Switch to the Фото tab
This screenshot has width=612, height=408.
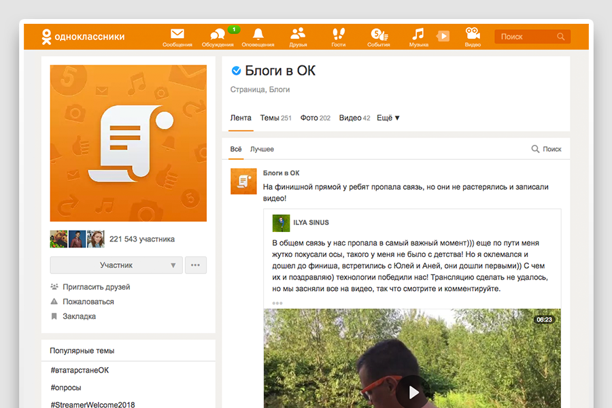315,118
